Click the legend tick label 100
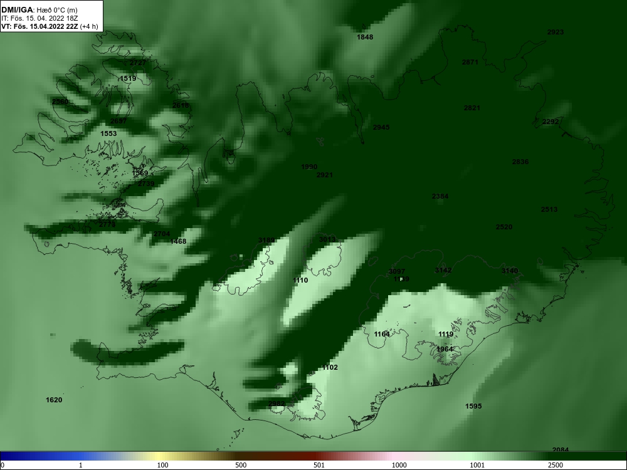Screen dimensions: 627x470 click(x=162, y=465)
